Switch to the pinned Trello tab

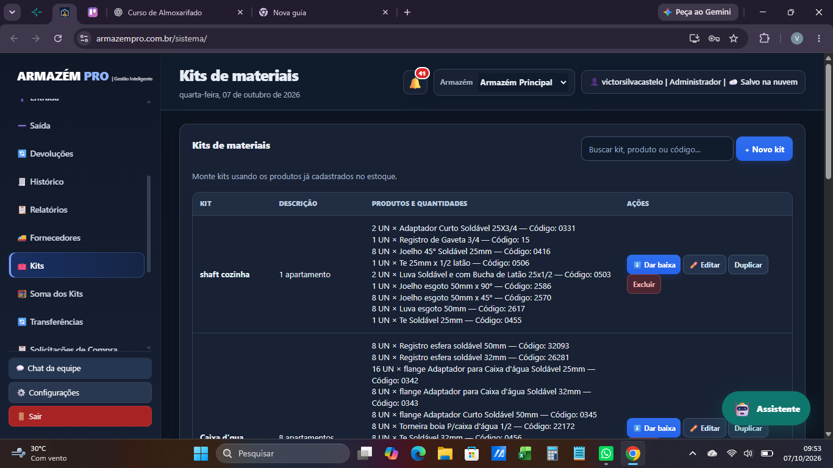pyautogui.click(x=93, y=12)
